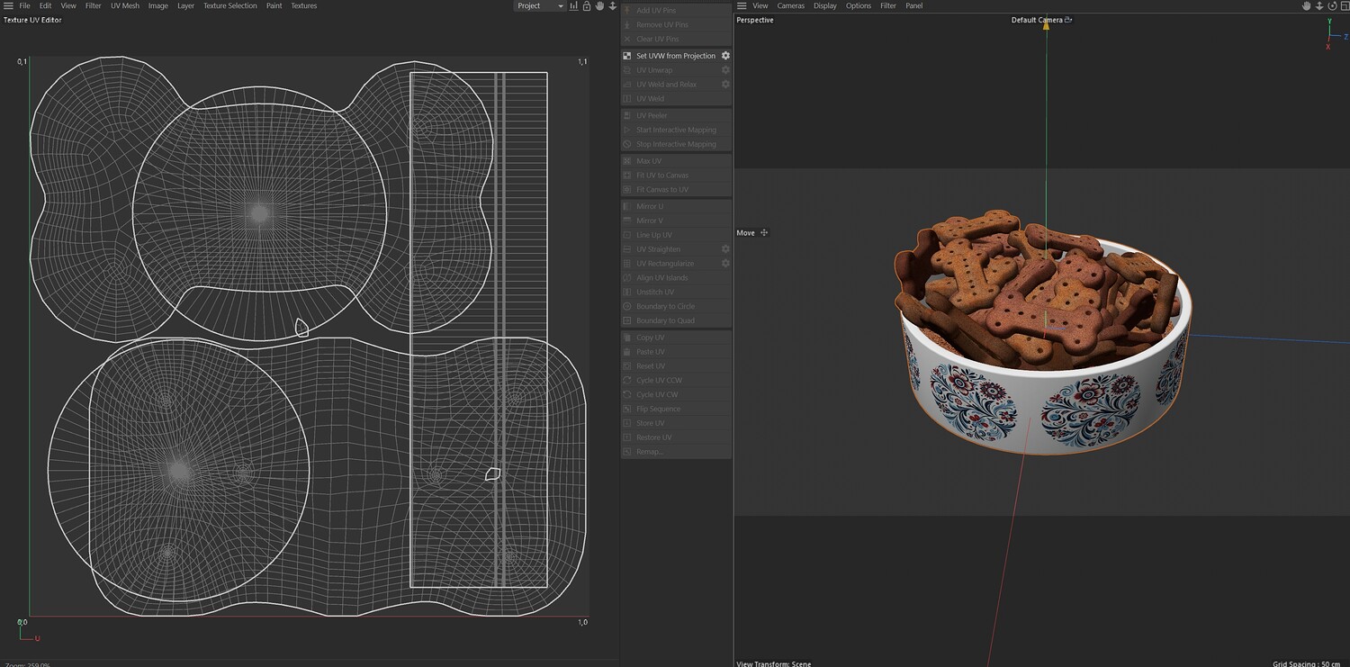Open Set UVW from Projection settings gear
Screen dimensions: 1350x667
pos(725,56)
